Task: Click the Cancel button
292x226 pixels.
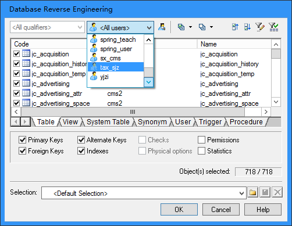Action: (x=221, y=209)
